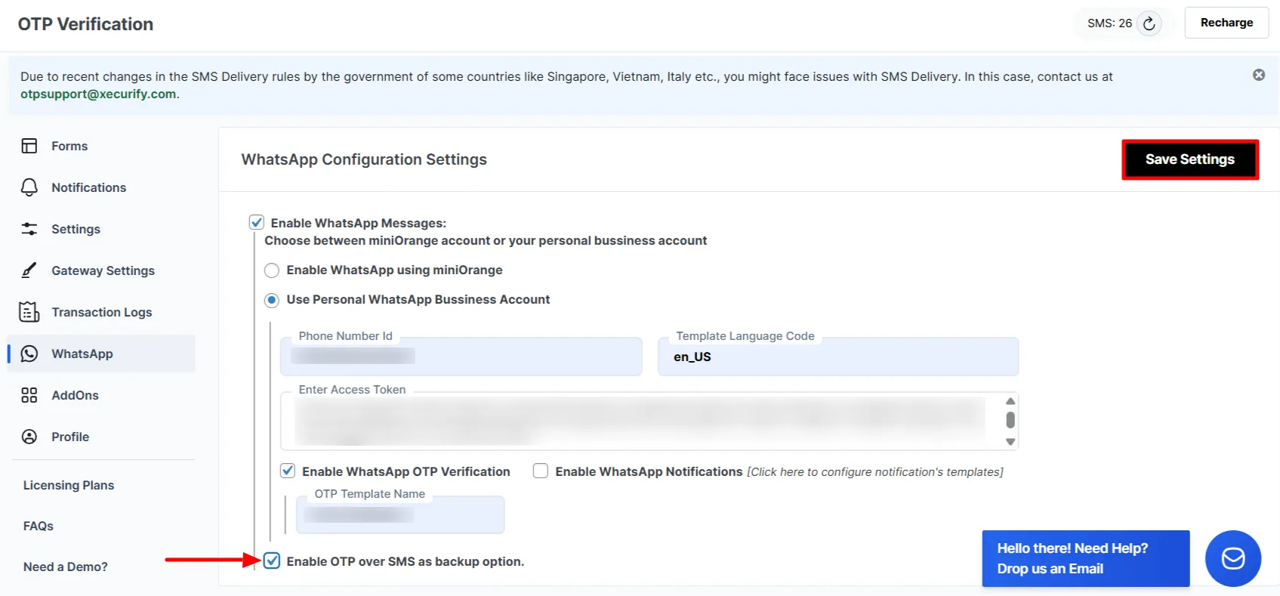Select Enable WhatsApp using miniOrange radio

click(x=272, y=270)
